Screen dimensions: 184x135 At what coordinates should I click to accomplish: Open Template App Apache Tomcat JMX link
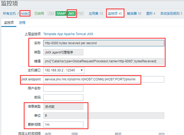point(68,34)
